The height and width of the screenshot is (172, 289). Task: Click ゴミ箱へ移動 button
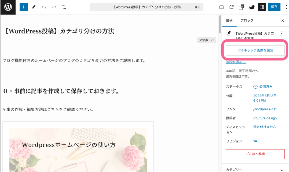[x=255, y=154]
